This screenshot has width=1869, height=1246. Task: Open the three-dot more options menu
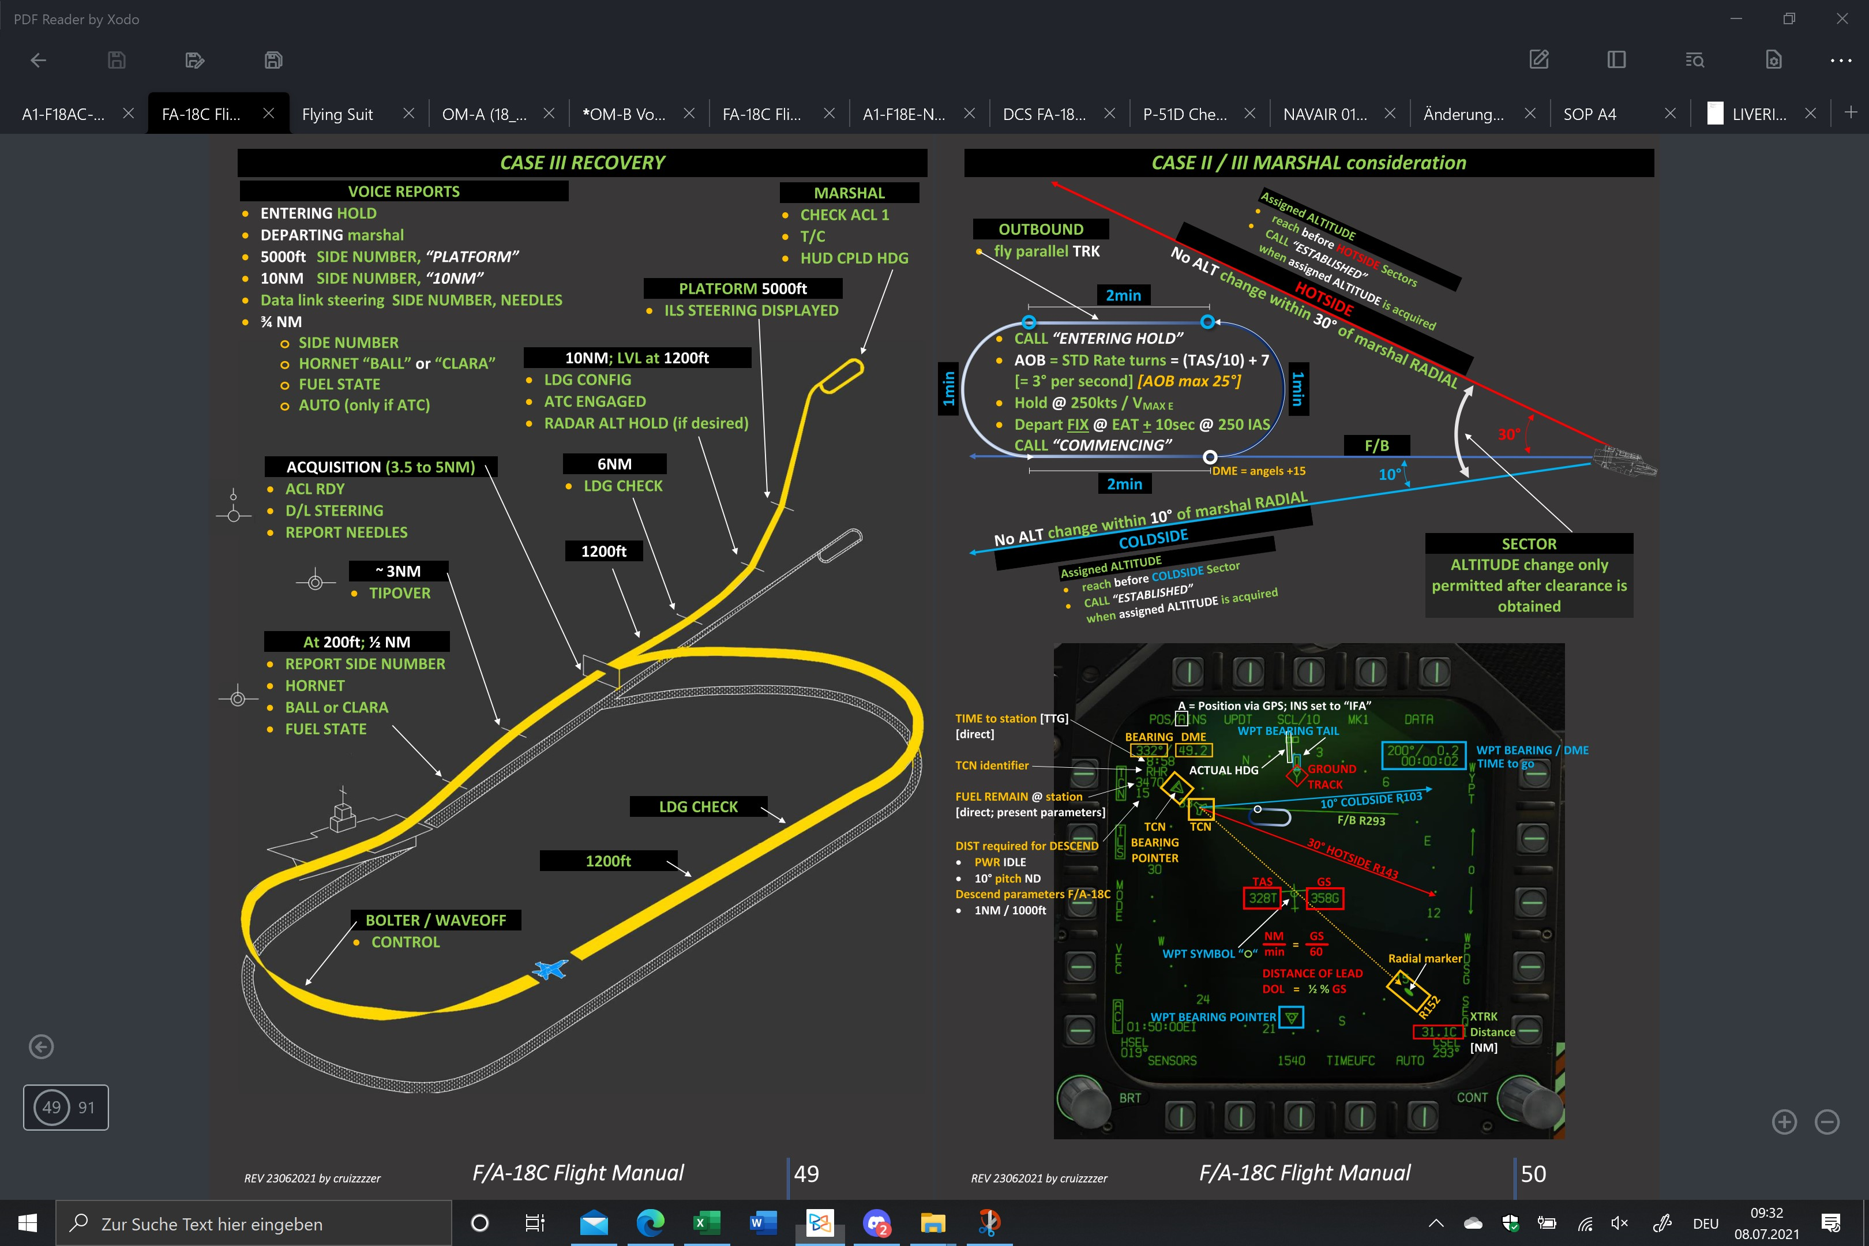coord(1840,61)
